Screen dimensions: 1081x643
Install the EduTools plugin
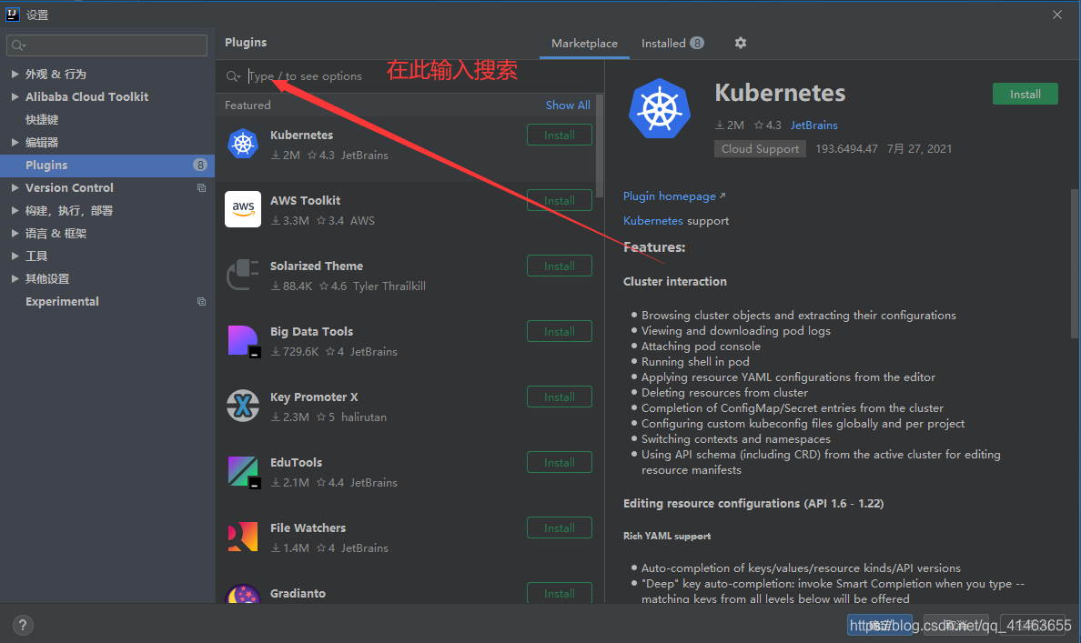[559, 462]
